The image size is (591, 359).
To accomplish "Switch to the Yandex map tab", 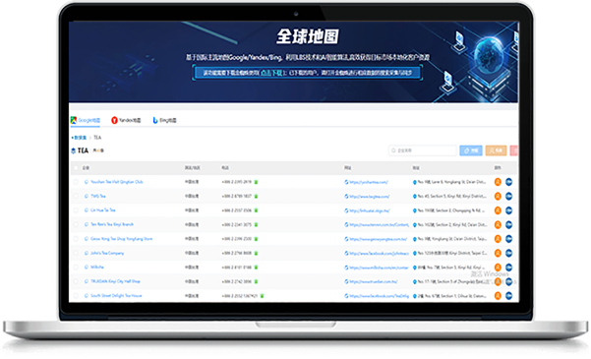I will [126, 120].
